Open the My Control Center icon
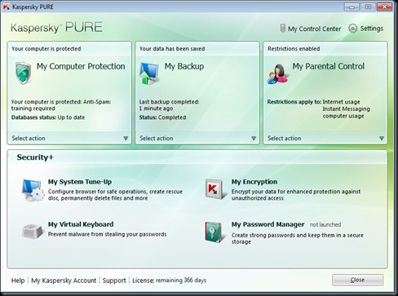398x296 pixels. [283, 29]
